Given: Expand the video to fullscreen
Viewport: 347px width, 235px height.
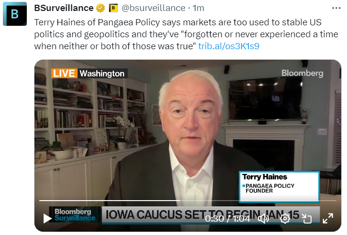Looking at the screenshot, I should (x=328, y=218).
